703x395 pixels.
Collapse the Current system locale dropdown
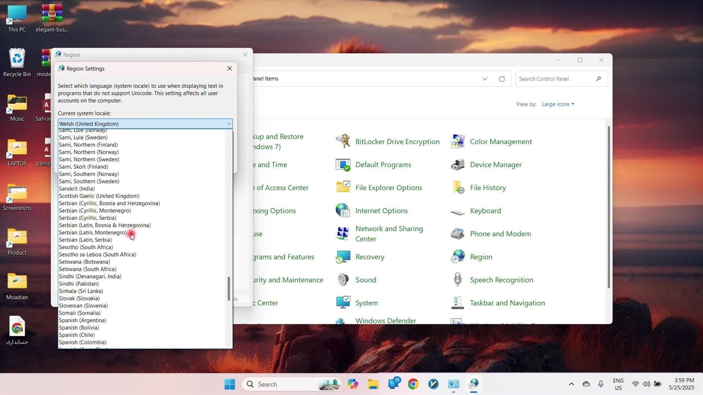(228, 124)
